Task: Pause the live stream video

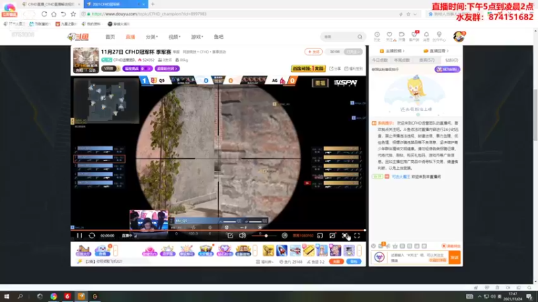Action: (79, 236)
